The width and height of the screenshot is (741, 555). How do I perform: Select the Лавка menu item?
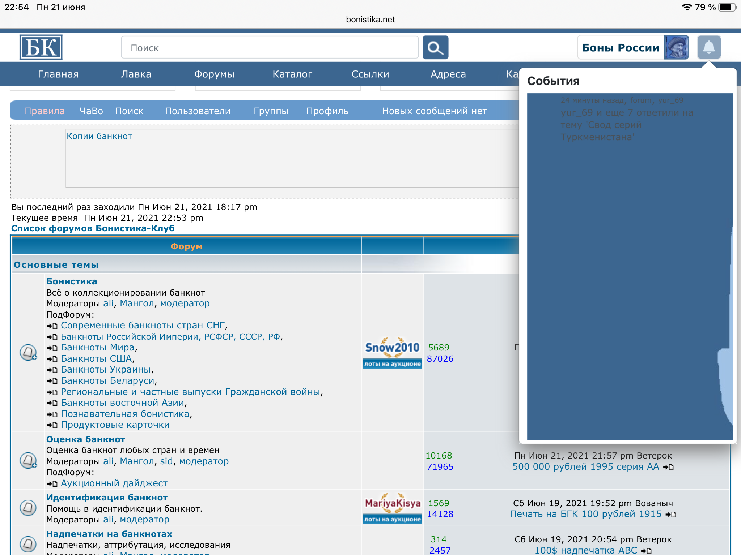click(136, 74)
